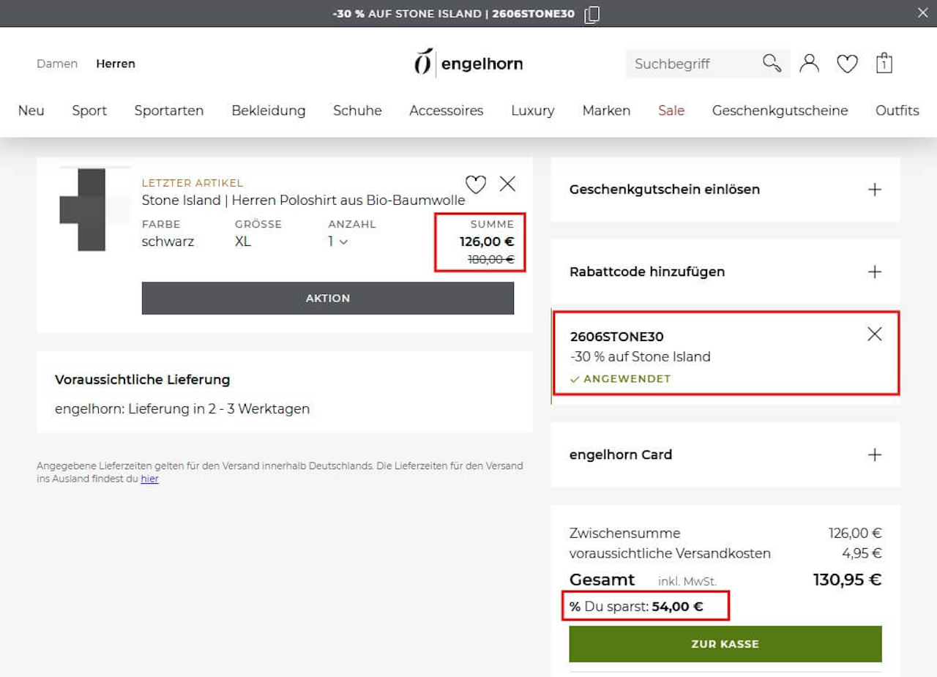This screenshot has width=937, height=677.
Task: Expand Geschenkgutschein einlösen section
Action: [725, 190]
